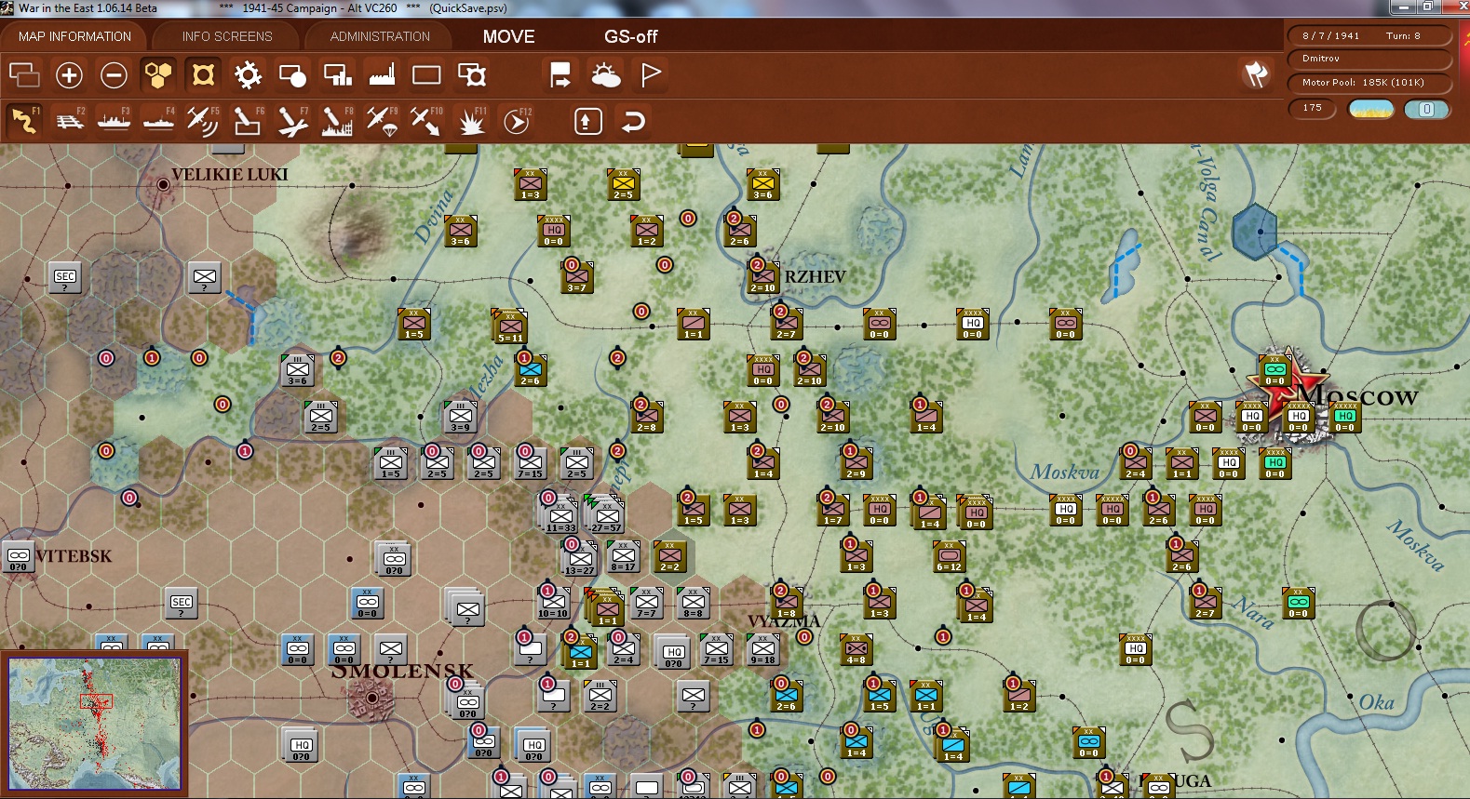Click the GS-off indicator text
Screen dimensions: 1470x799
[630, 36]
